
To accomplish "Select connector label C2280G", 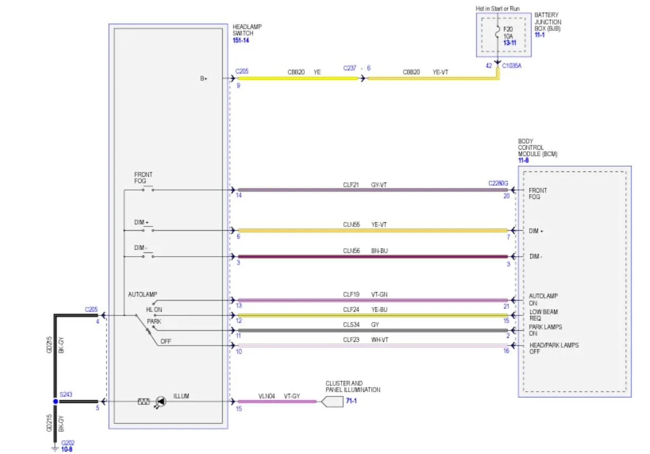I will coord(498,184).
